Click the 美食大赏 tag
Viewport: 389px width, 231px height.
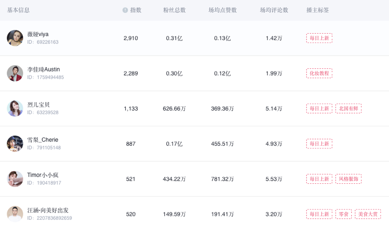pos(368,214)
